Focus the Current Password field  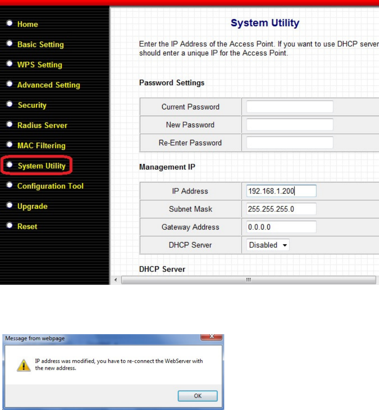[x=290, y=107]
